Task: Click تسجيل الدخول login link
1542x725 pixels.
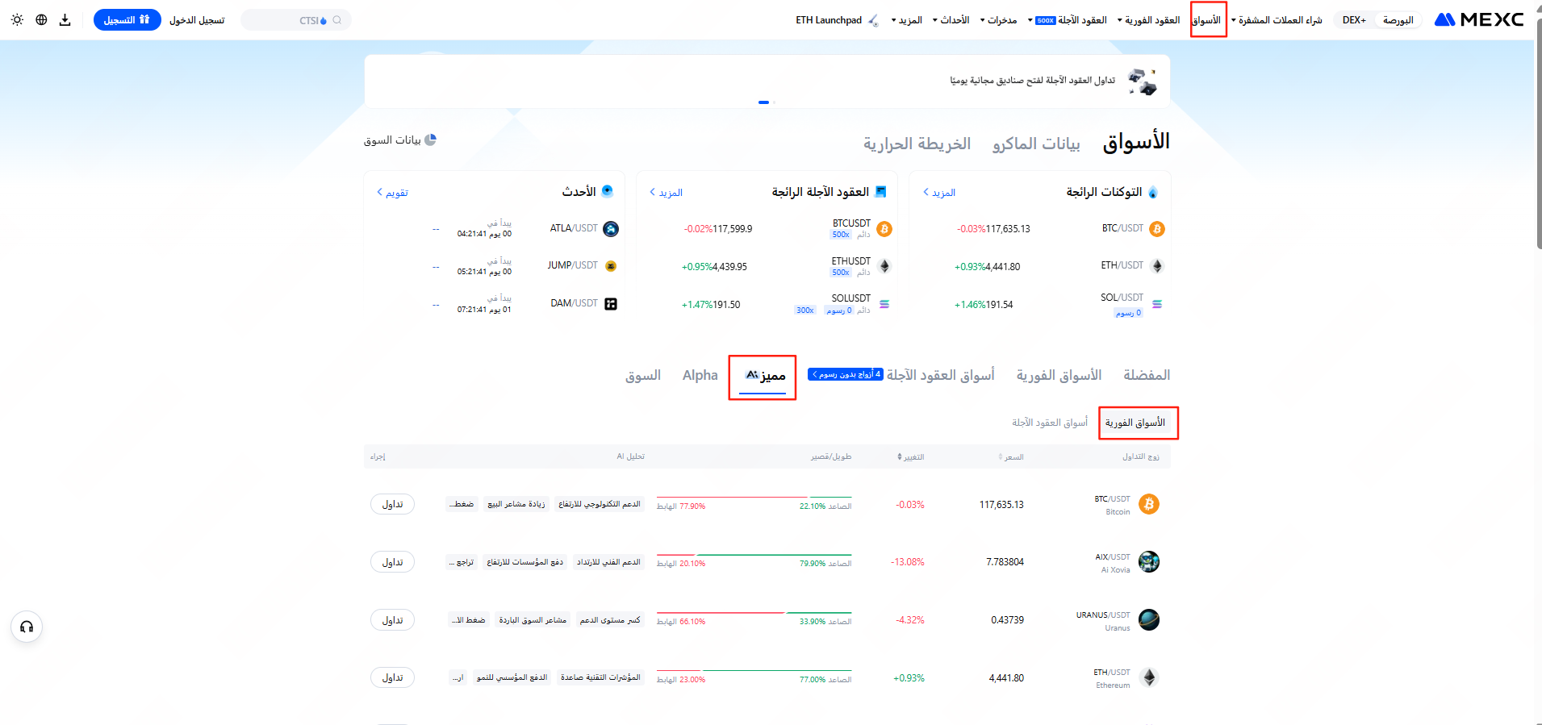Action: 197,20
